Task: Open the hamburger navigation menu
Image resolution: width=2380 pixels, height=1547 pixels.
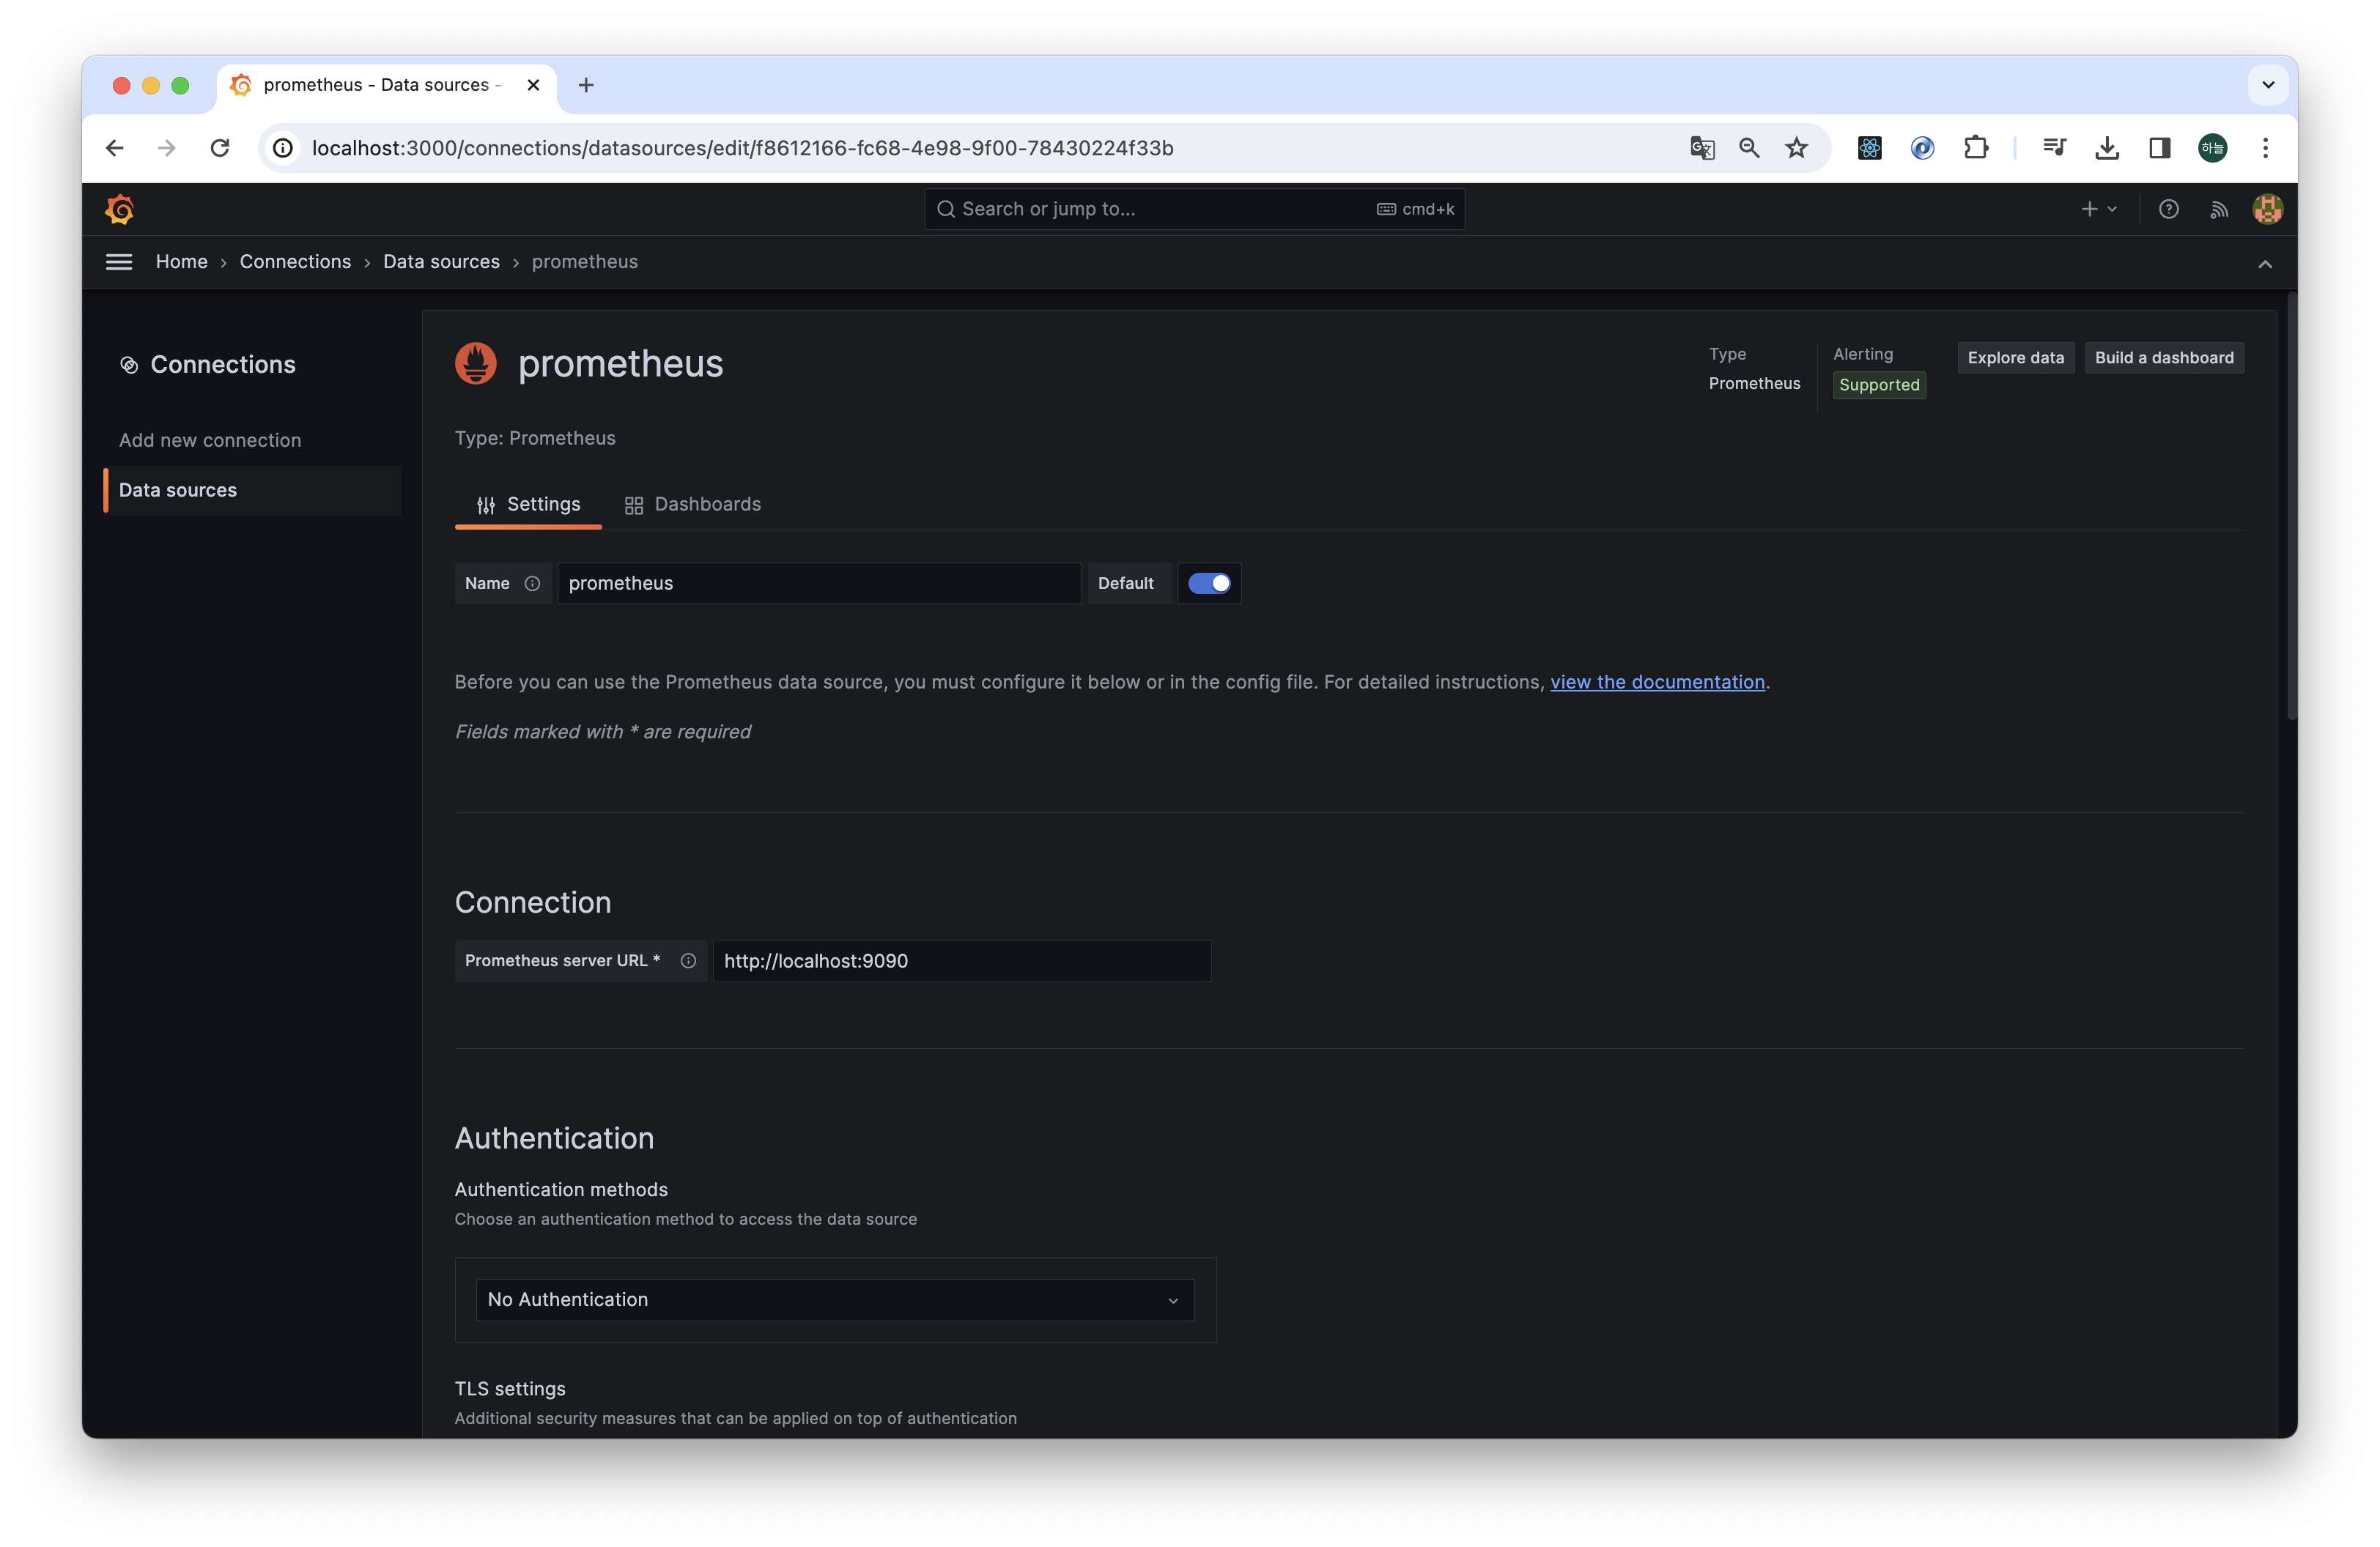Action: 119,261
